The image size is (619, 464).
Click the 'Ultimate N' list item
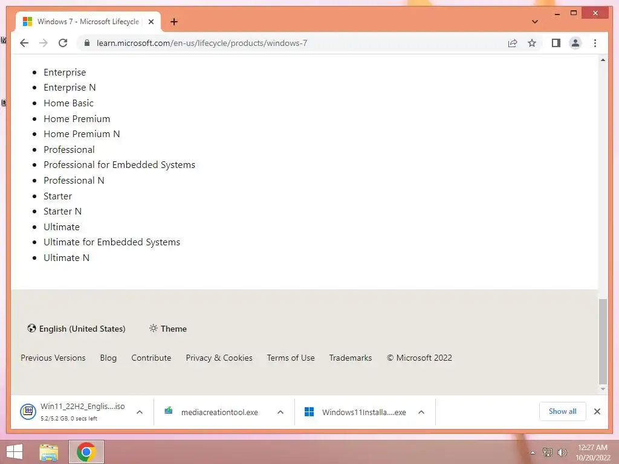tap(66, 258)
